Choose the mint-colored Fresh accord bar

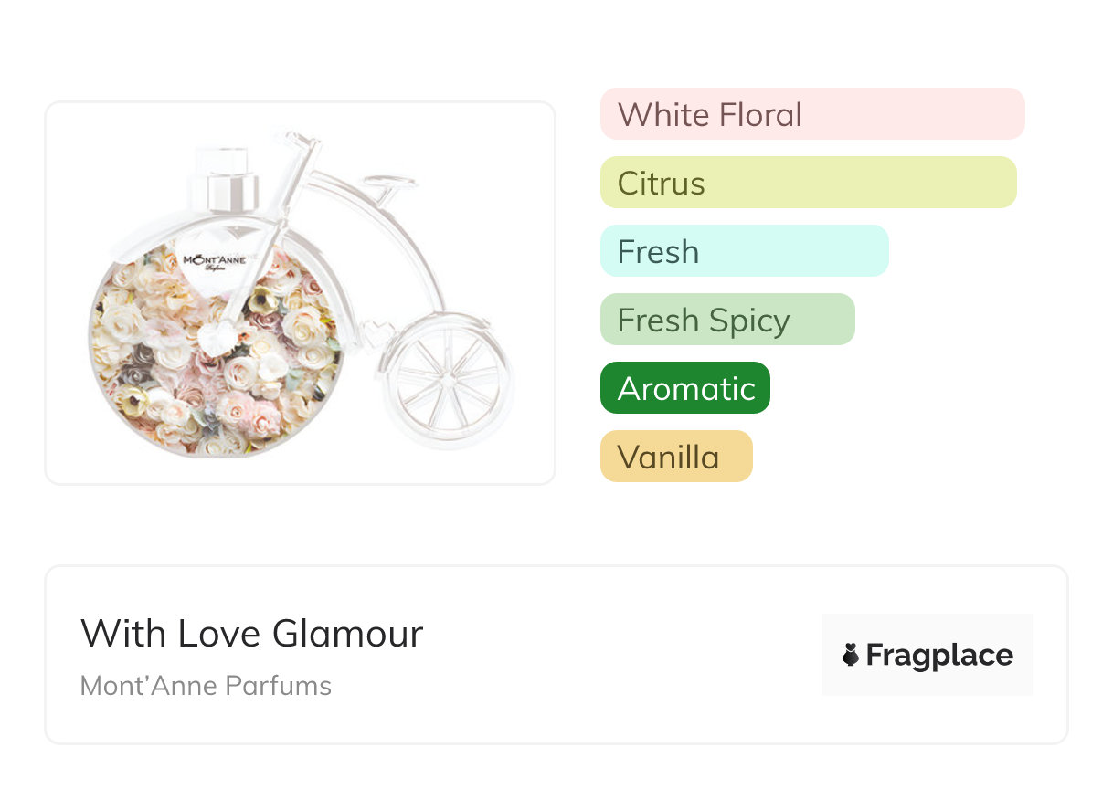[x=744, y=251]
